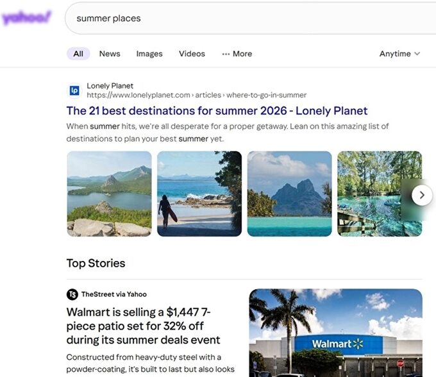The image size is (436, 377).
Task: Switch to the Videos tab
Action: pyautogui.click(x=192, y=54)
